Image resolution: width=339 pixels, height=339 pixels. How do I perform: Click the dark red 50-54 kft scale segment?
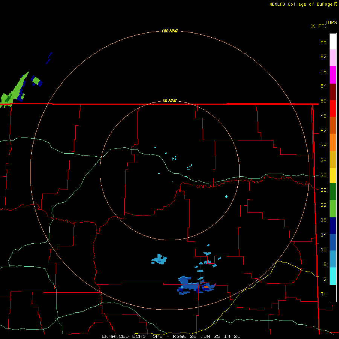coord(333,92)
